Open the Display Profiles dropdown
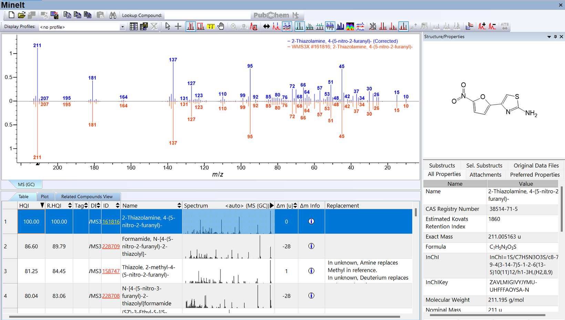Image resolution: width=565 pixels, height=320 pixels. click(122, 27)
